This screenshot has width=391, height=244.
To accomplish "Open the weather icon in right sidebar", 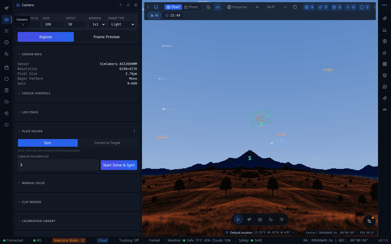I will (385, 53).
